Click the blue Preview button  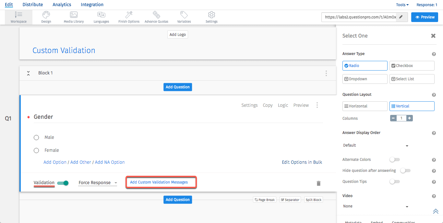click(425, 17)
